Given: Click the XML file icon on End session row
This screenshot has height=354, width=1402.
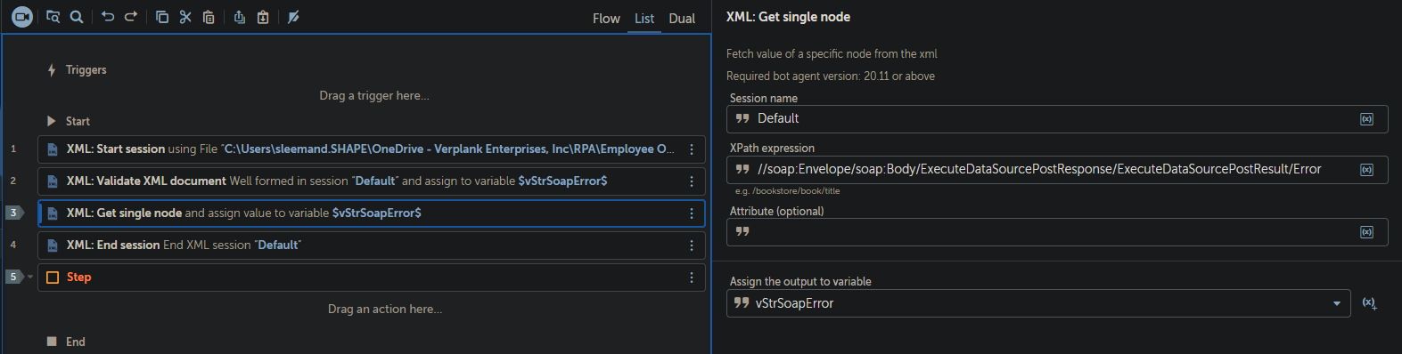Looking at the screenshot, I should pyautogui.click(x=53, y=245).
